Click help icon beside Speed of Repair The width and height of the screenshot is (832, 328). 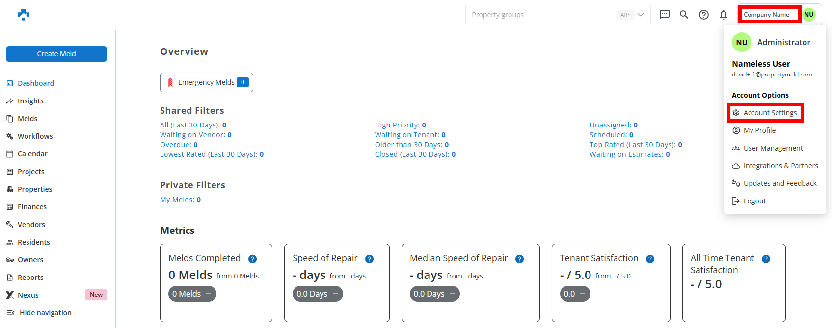click(x=370, y=259)
